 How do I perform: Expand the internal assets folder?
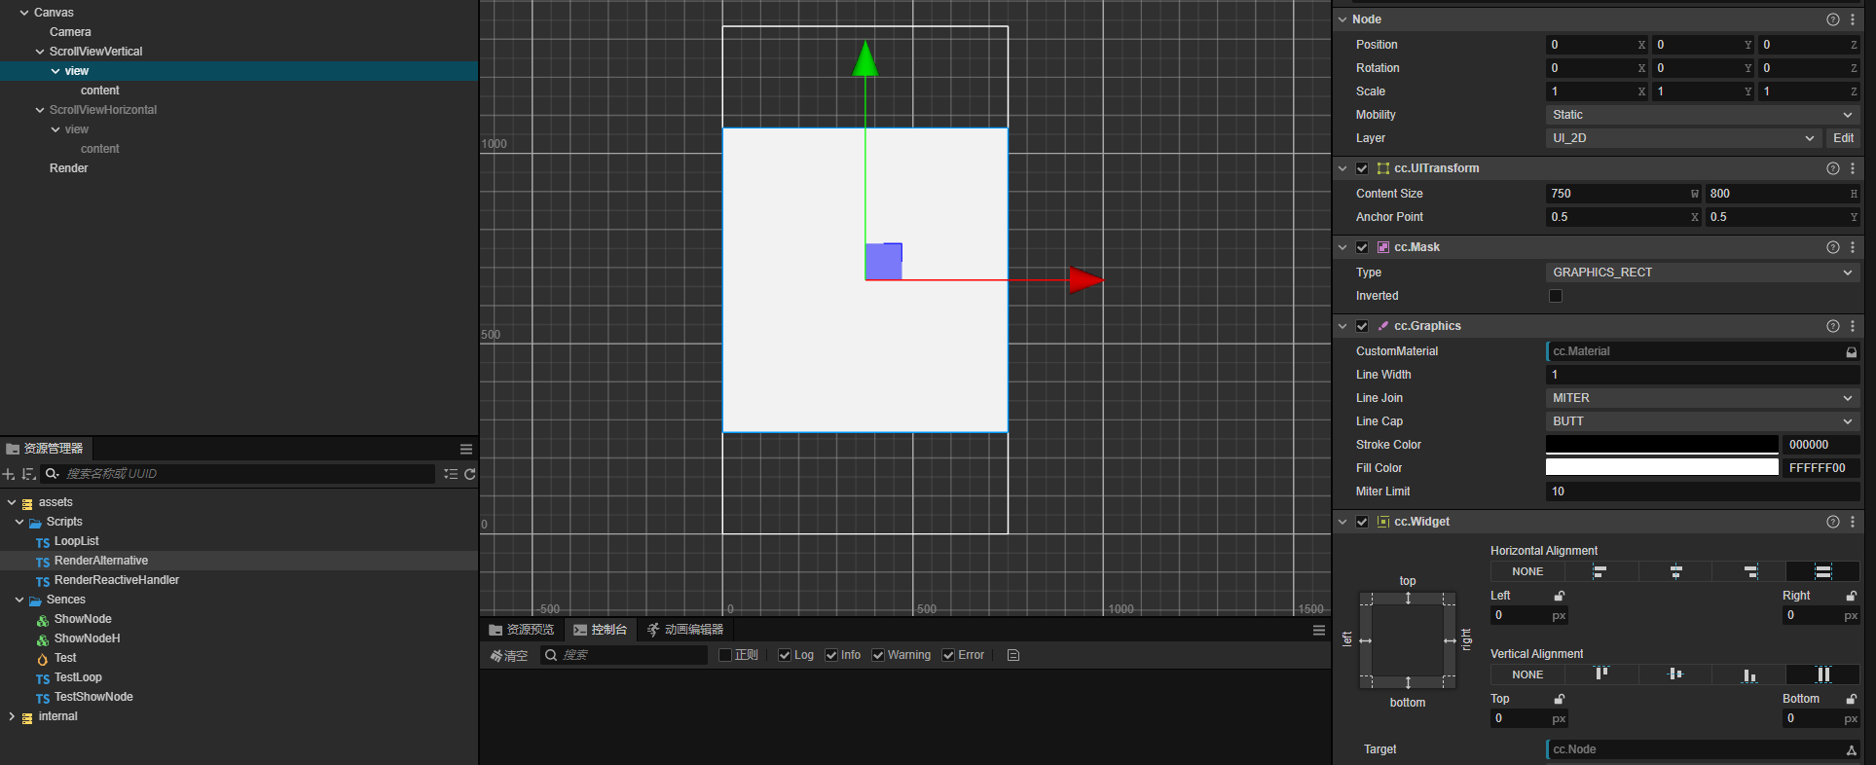(12, 716)
